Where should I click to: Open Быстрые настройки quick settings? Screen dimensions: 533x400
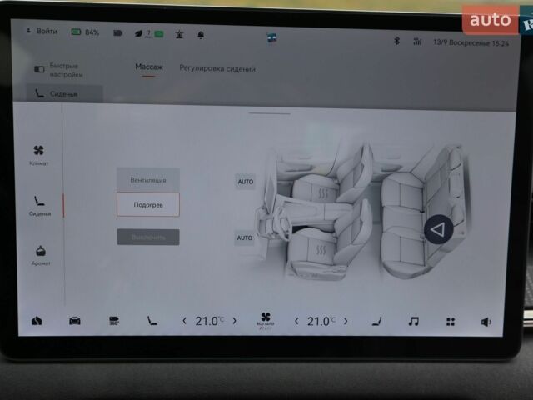58,70
